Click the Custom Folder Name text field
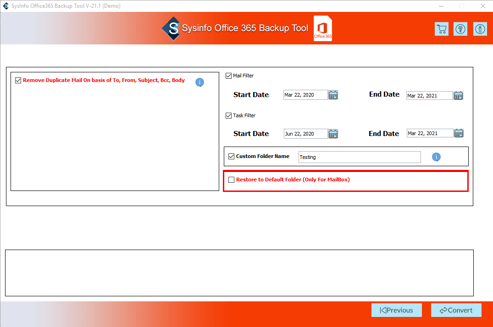 pyautogui.click(x=359, y=157)
